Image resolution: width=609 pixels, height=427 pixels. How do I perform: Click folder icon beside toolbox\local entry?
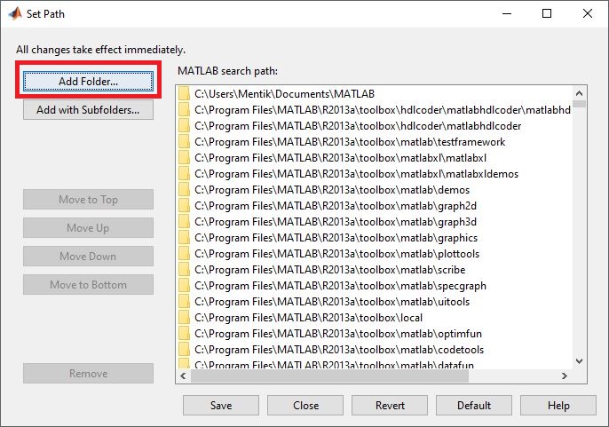point(184,318)
